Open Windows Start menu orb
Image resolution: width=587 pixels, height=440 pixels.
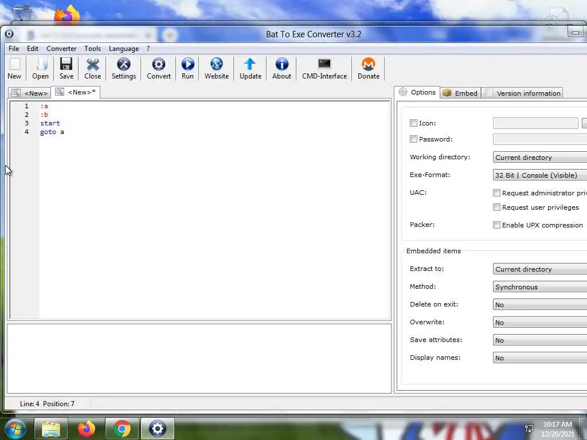coord(15,429)
